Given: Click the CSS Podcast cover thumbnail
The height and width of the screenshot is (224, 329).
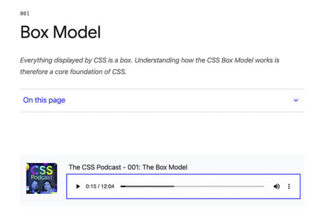Looking at the screenshot, I should [x=41, y=178].
